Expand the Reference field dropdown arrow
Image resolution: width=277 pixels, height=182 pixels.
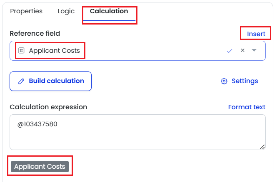254,50
